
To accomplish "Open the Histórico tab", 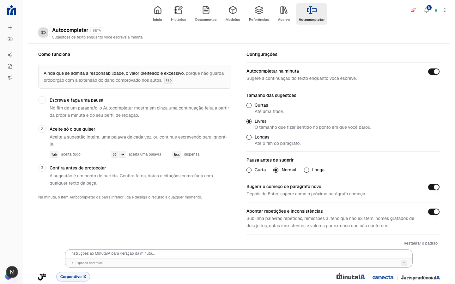I will pyautogui.click(x=179, y=14).
